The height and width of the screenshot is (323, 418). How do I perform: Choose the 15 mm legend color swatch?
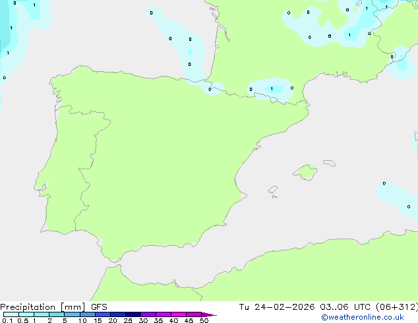click(103, 314)
